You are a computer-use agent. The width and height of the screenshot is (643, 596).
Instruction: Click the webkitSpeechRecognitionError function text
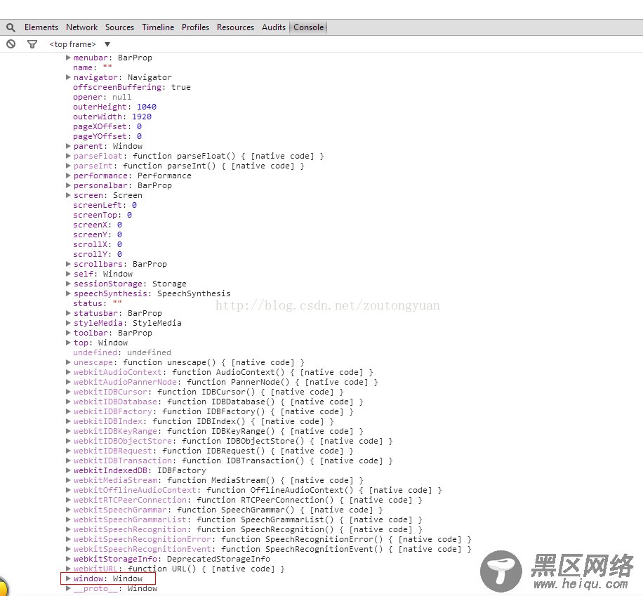272,539
